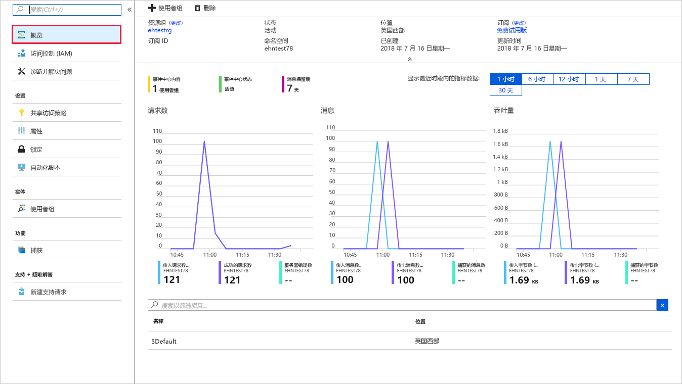Click the 锁定 padlock icon

click(x=21, y=149)
